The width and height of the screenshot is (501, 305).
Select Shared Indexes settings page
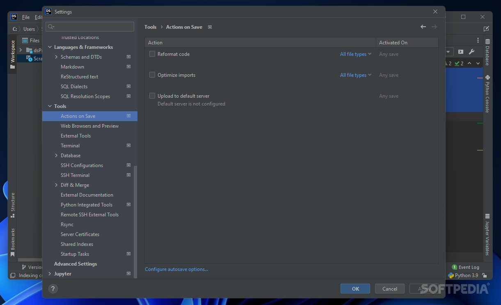click(77, 244)
